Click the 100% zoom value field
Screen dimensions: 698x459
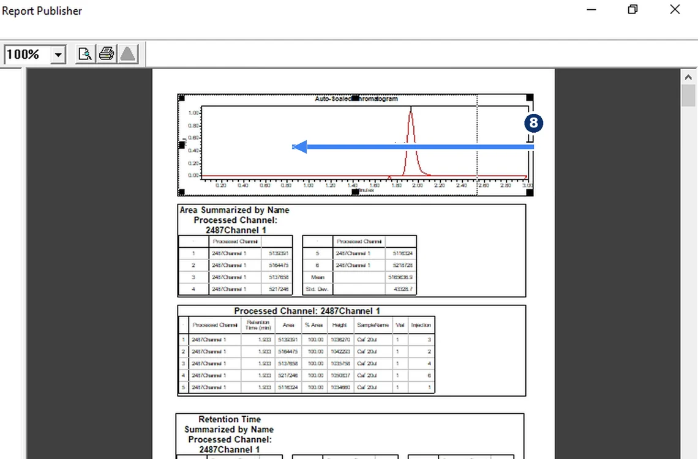pyautogui.click(x=28, y=54)
